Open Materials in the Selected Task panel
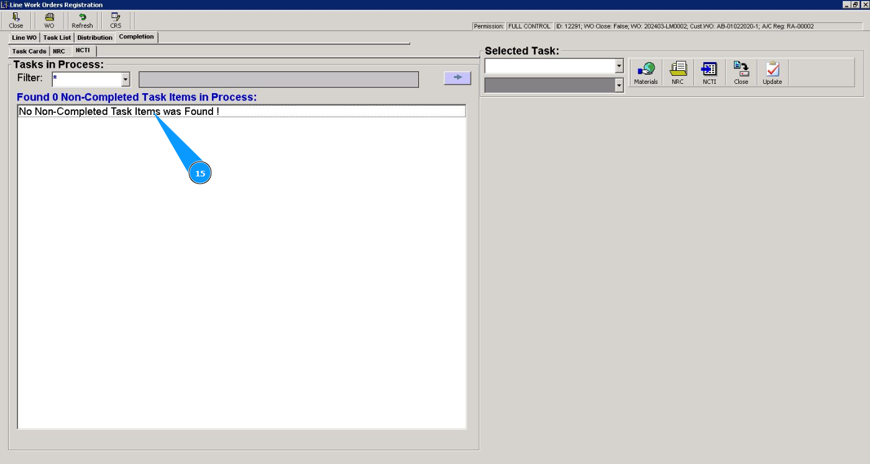The image size is (870, 464). click(x=646, y=73)
